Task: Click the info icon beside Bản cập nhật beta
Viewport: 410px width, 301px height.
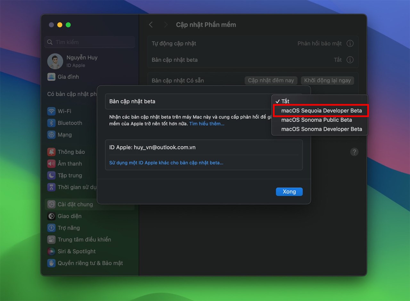Action: tap(350, 60)
